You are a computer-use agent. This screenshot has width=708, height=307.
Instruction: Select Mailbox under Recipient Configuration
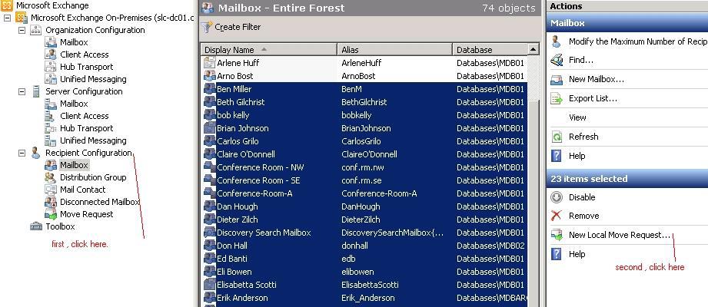(74, 166)
